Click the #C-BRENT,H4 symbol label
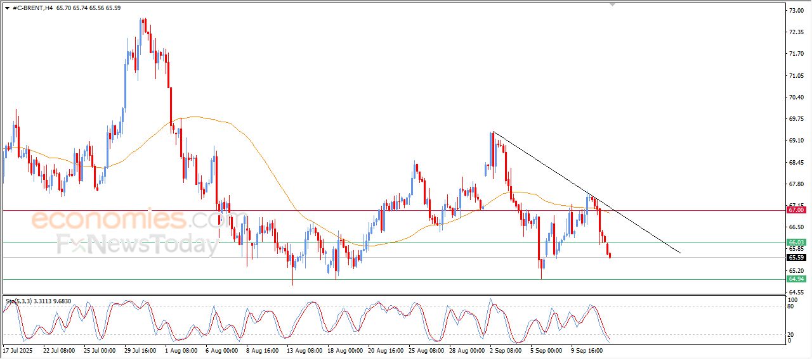The image size is (812, 359). click(32, 8)
